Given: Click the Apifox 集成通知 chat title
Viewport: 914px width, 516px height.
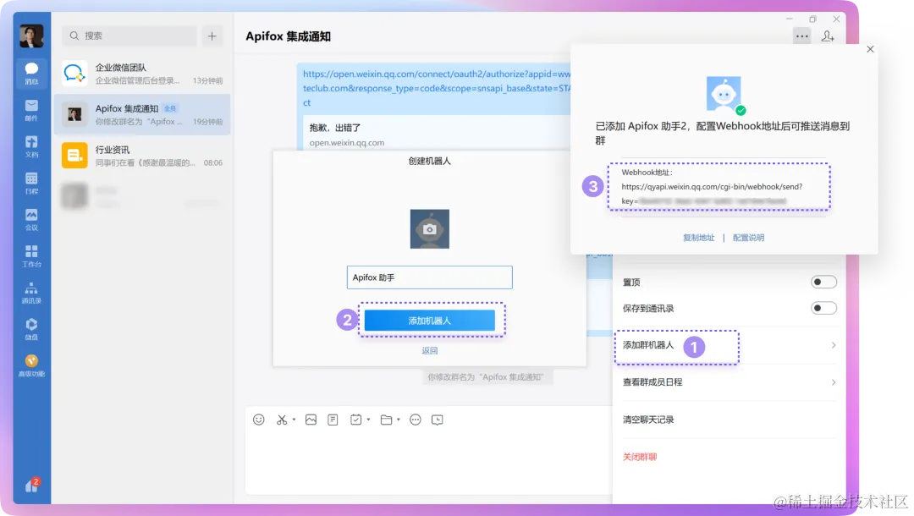Looking at the screenshot, I should click(x=288, y=36).
